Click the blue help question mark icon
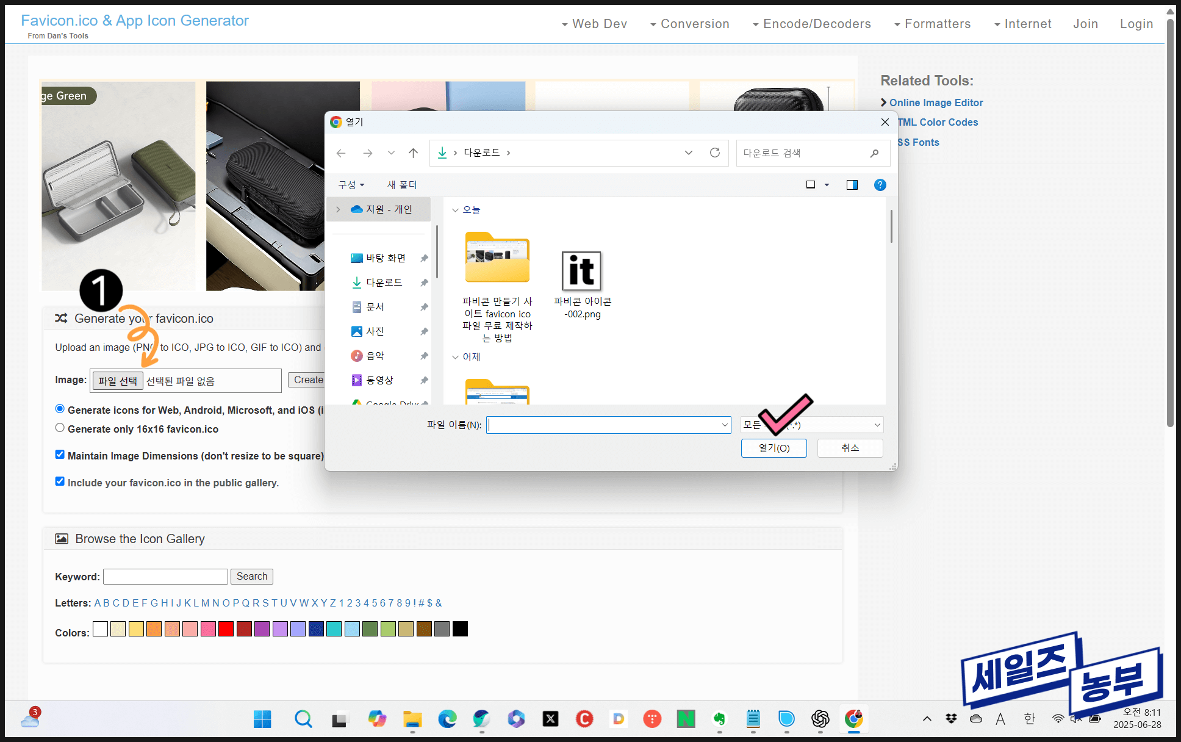 880,185
